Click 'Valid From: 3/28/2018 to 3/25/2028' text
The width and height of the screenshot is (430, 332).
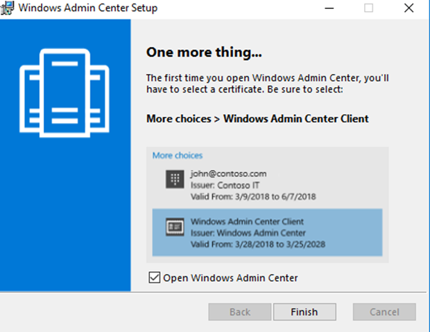258,244
